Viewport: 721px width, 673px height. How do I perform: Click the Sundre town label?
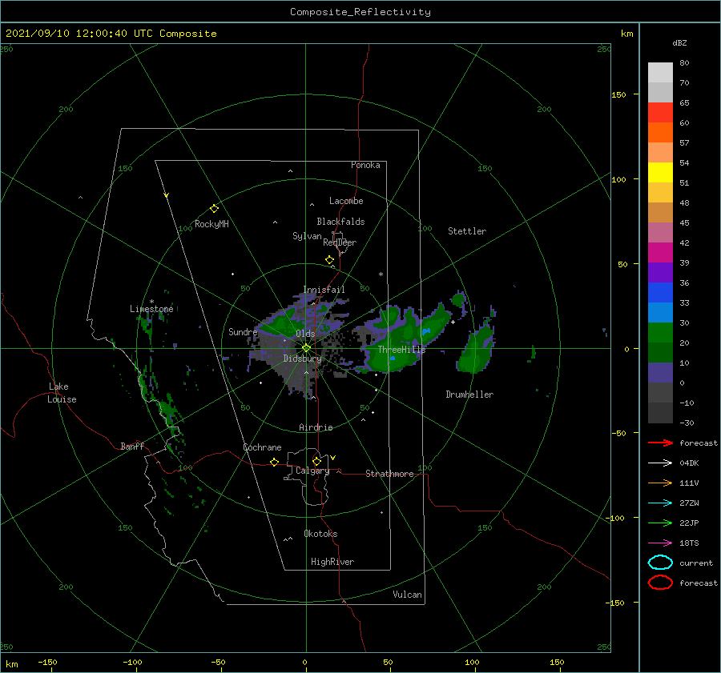pos(243,331)
